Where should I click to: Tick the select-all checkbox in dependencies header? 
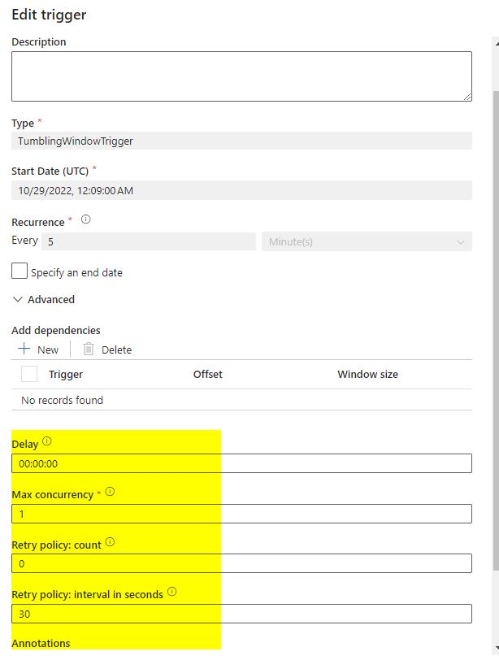click(x=29, y=374)
